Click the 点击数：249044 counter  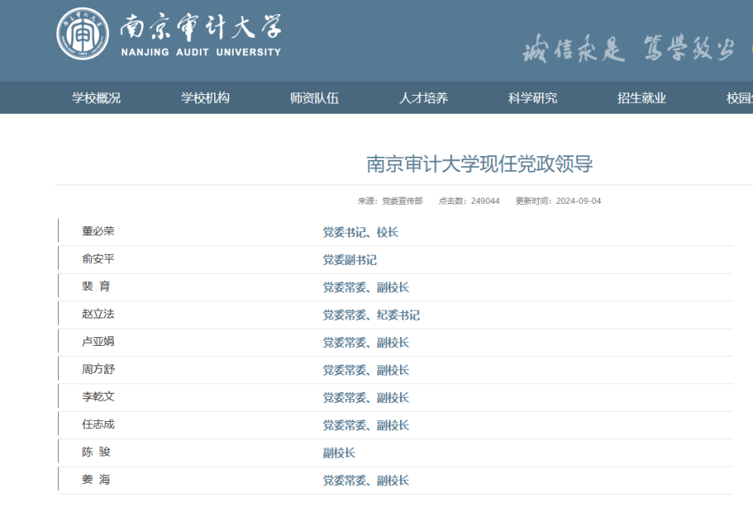pyautogui.click(x=469, y=201)
